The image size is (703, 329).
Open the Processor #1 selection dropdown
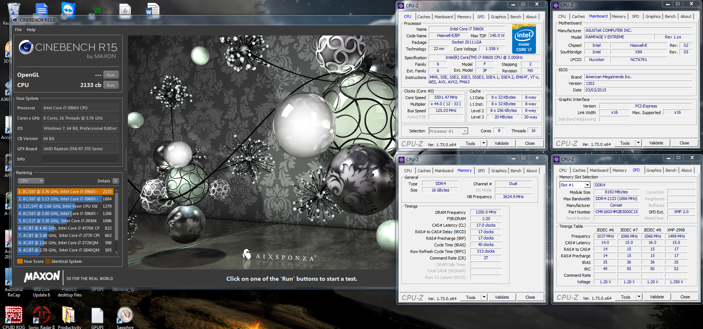(448, 131)
